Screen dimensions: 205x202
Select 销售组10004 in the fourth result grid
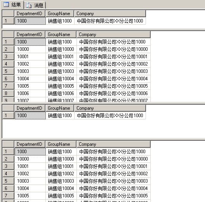[61, 188]
